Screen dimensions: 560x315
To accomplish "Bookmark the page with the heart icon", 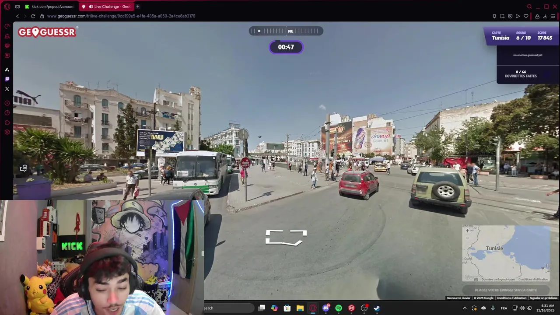I will tap(526, 16).
